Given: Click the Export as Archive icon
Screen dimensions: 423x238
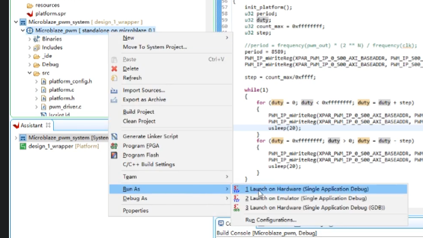Looking at the screenshot, I should 114,100.
